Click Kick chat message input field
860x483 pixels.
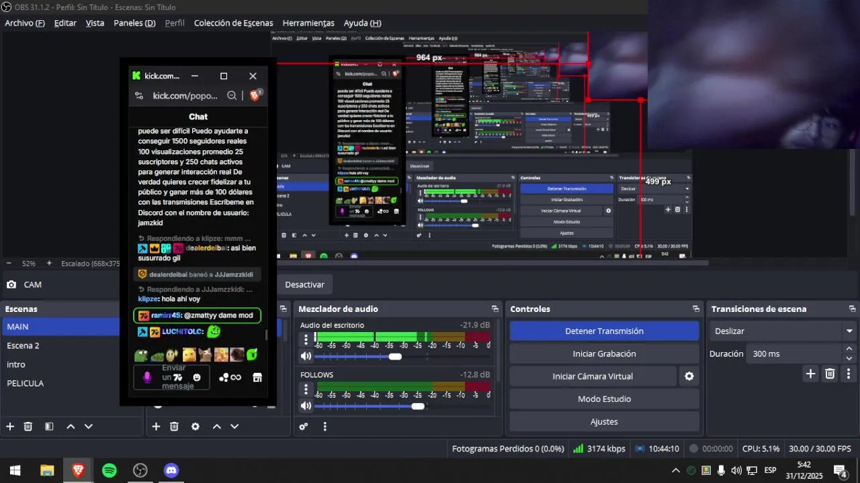tap(171, 378)
